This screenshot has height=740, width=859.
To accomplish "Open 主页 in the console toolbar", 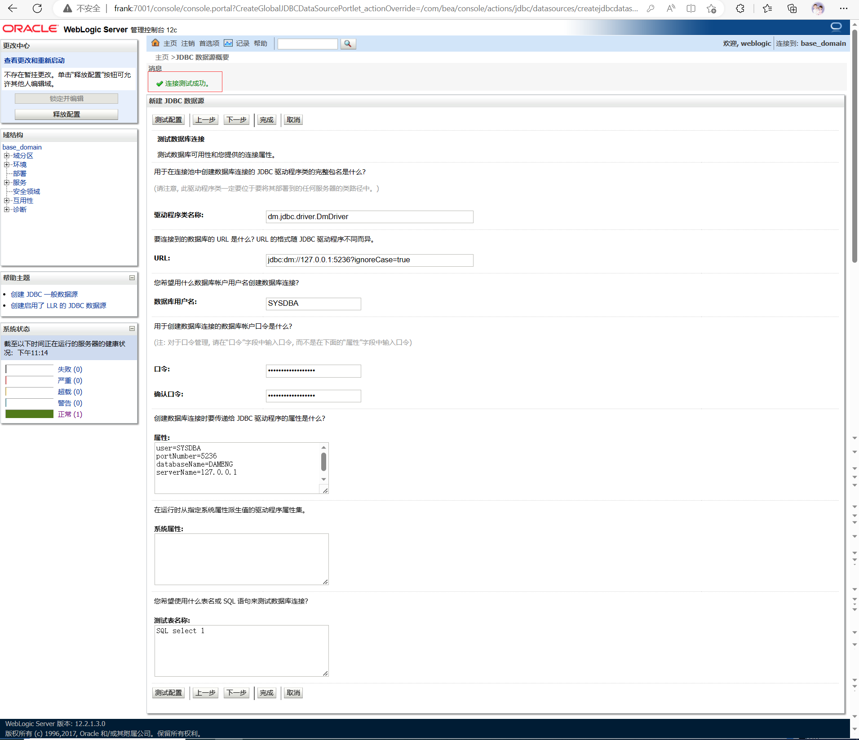I will click(x=170, y=44).
